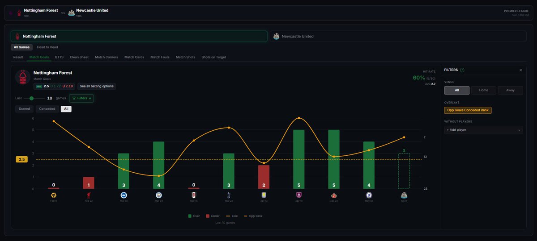Click the Under legend item
This screenshot has height=241, width=537.
213,216
